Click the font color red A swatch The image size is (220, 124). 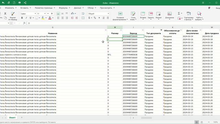49,18
